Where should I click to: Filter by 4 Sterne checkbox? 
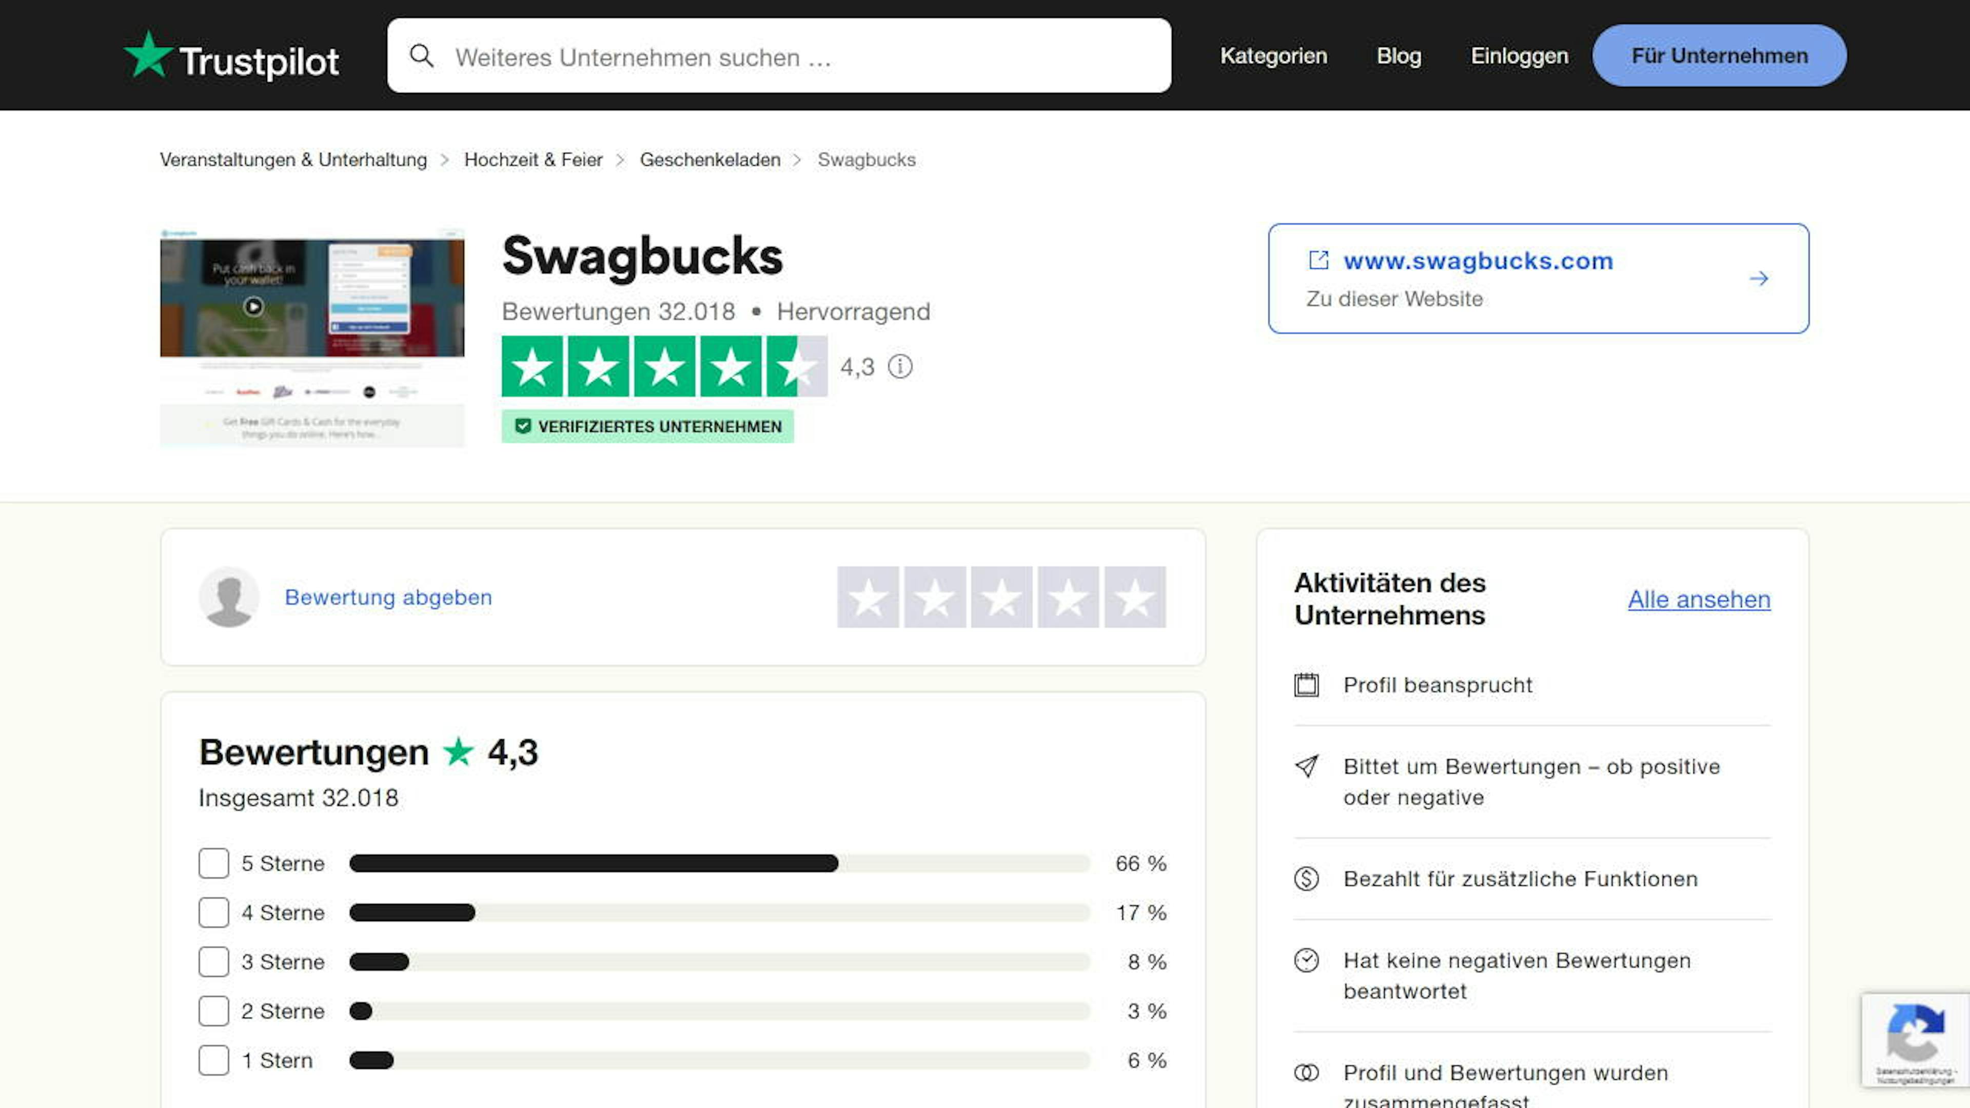tap(213, 912)
